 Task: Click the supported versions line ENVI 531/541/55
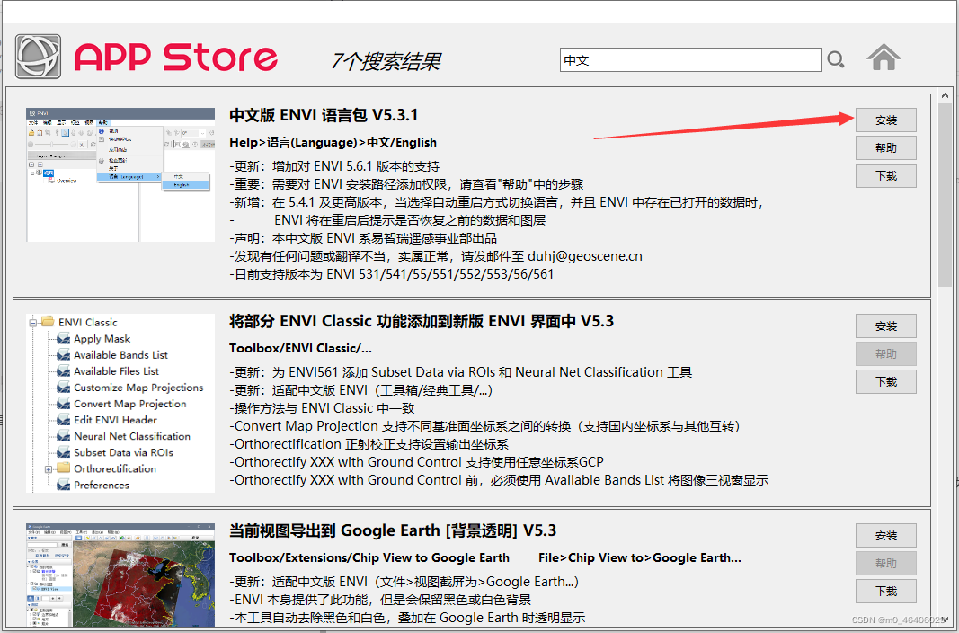[x=392, y=274]
